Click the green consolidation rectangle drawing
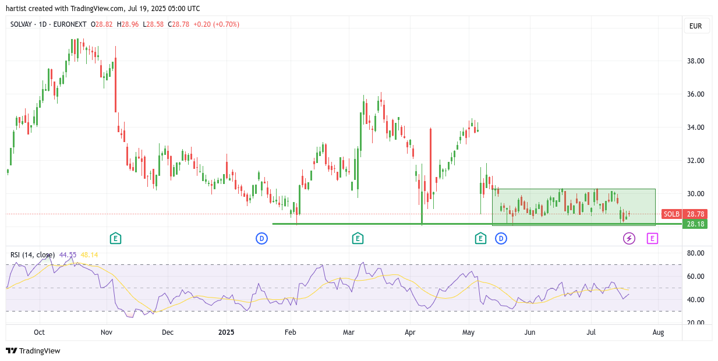The image size is (718, 361). click(574, 207)
